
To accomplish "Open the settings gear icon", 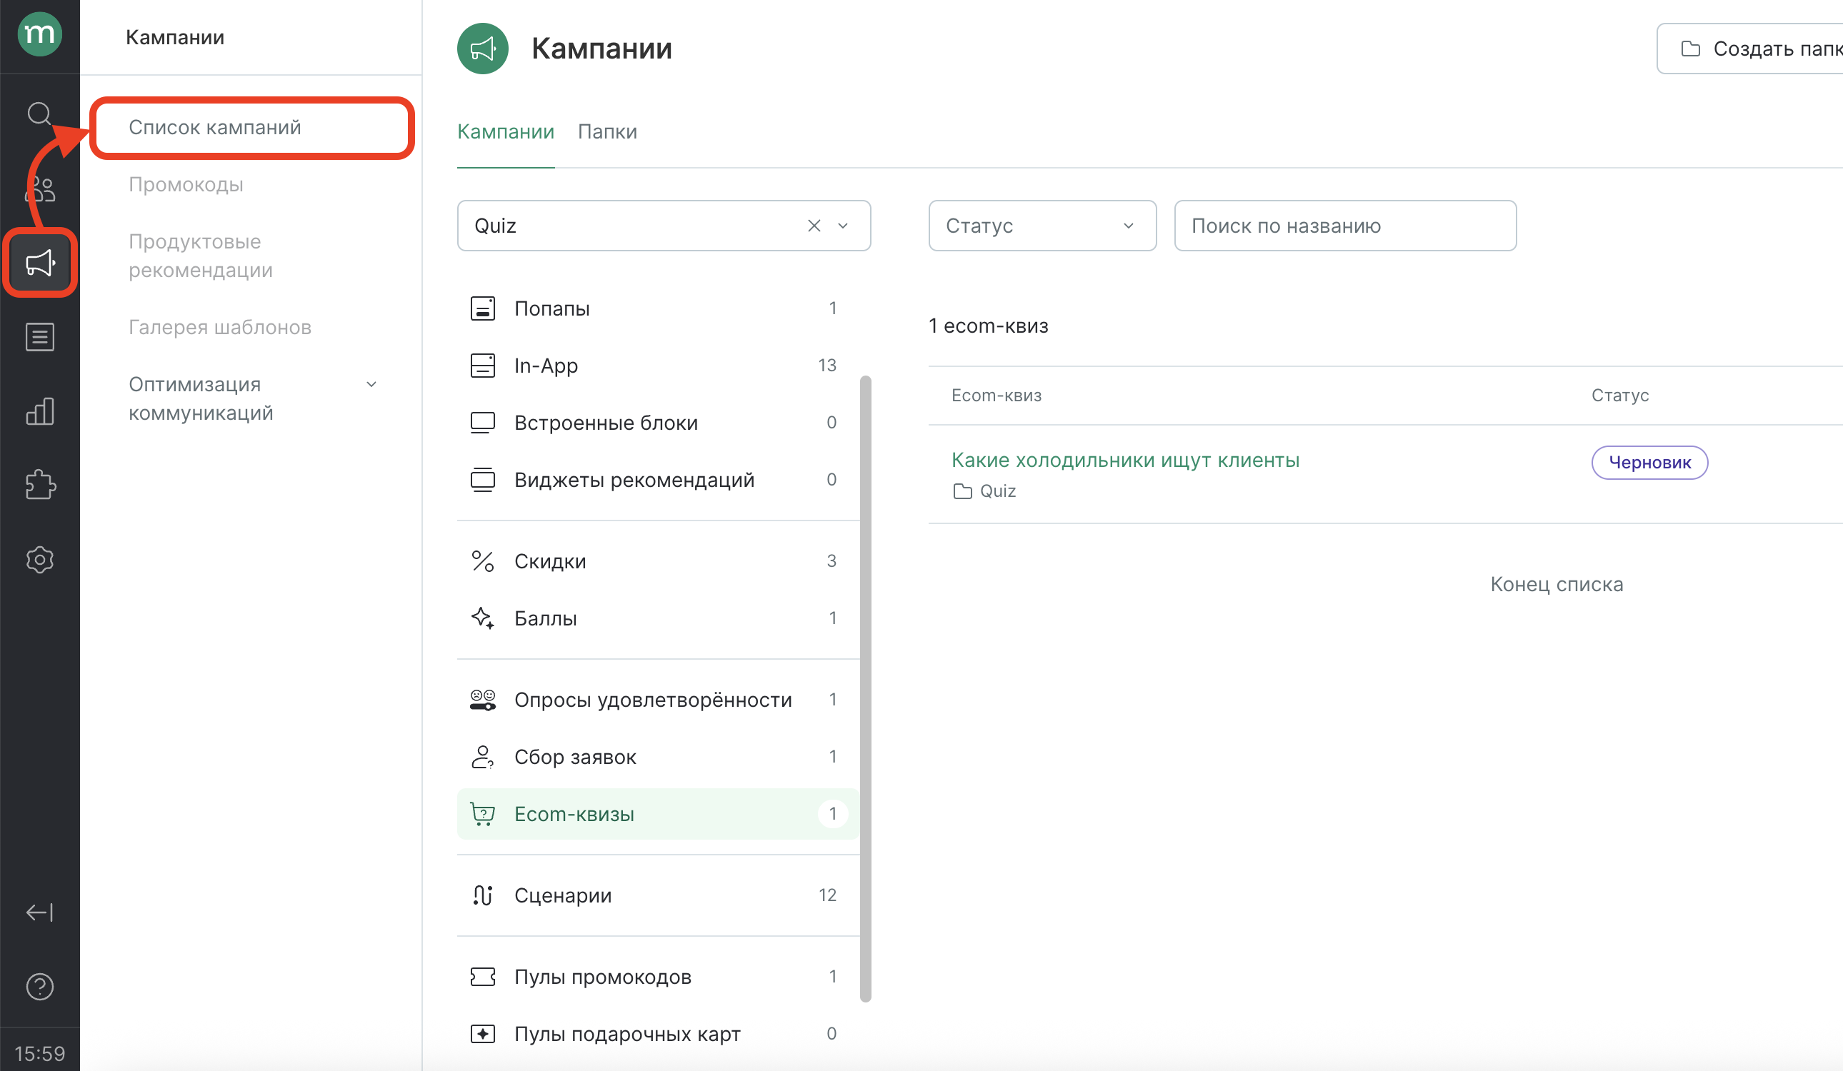I will (39, 560).
